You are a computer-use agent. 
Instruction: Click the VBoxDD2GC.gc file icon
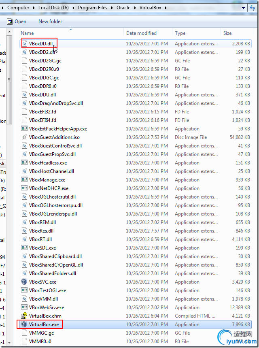tap(24, 61)
